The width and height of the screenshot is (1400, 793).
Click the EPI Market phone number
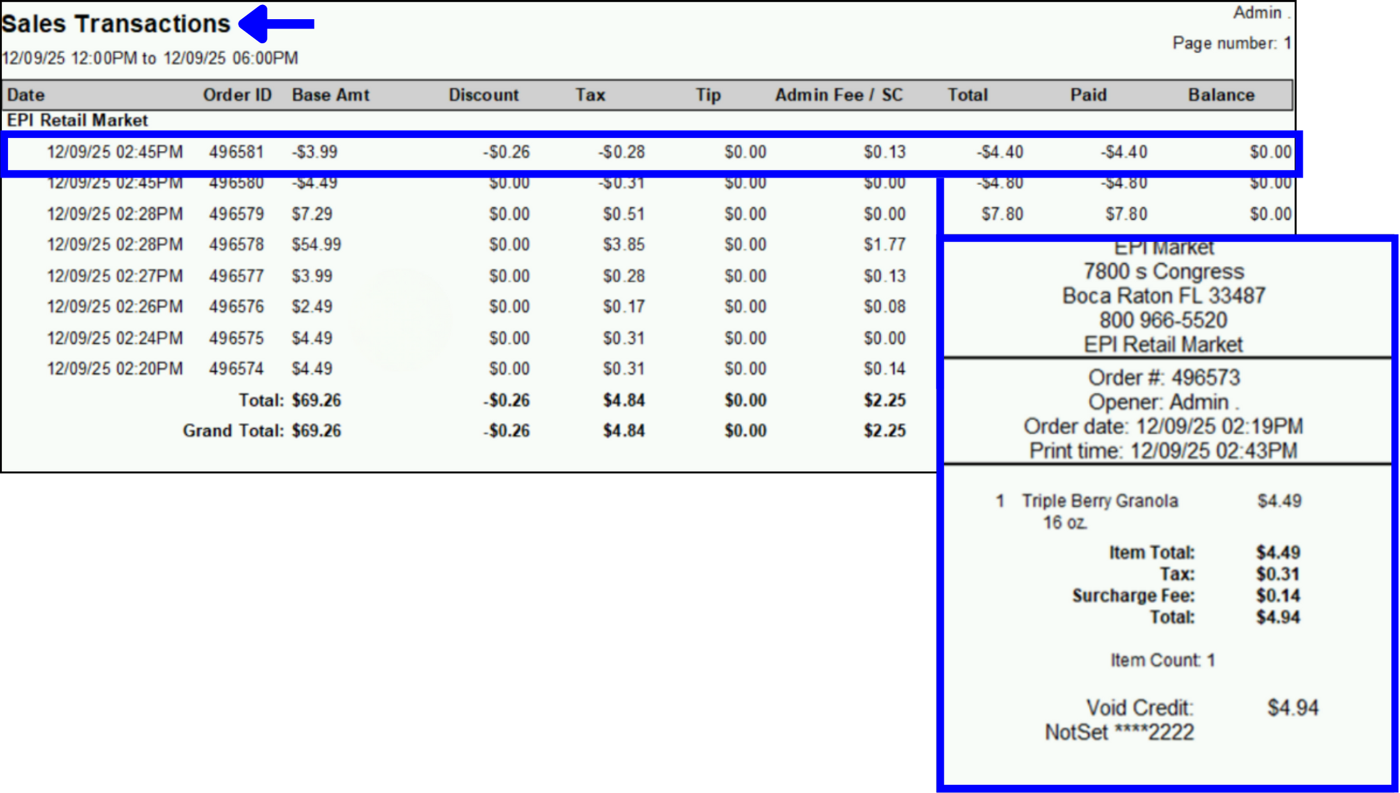1164,319
